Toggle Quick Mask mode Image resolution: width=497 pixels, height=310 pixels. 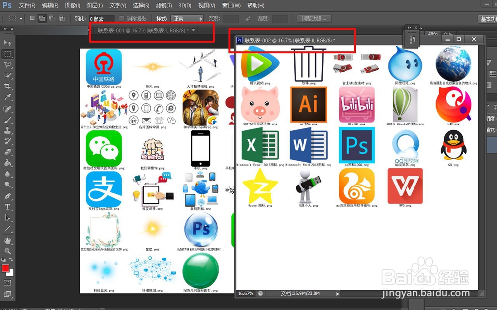tap(7, 283)
